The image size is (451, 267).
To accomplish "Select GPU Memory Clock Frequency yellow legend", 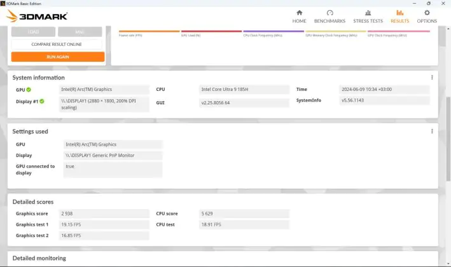I will [336, 33].
